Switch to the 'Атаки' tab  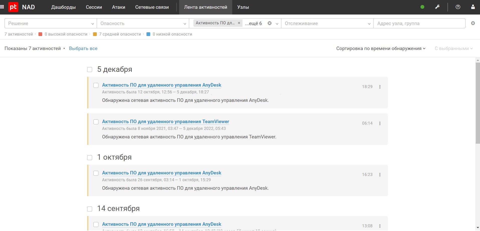(118, 7)
